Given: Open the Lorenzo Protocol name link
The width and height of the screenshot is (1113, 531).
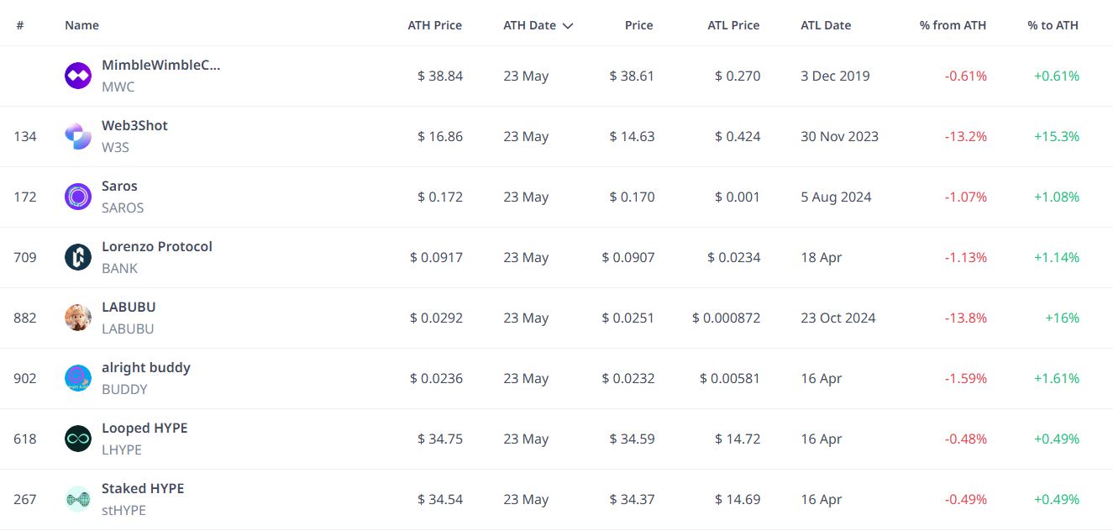Looking at the screenshot, I should pos(157,246).
